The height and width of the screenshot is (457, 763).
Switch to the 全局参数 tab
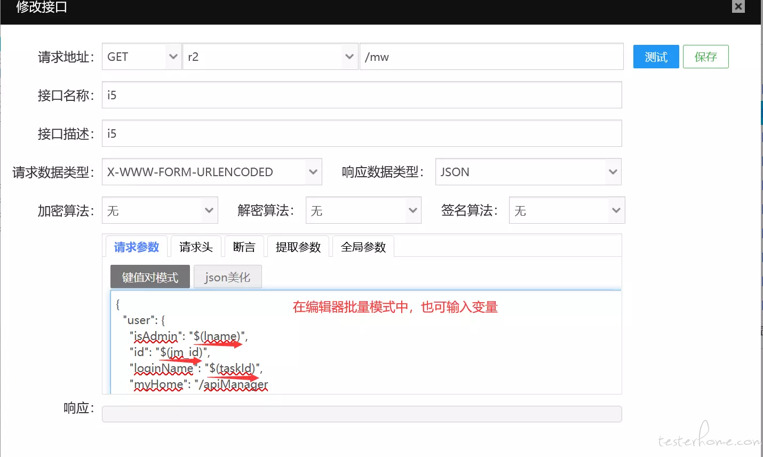363,247
